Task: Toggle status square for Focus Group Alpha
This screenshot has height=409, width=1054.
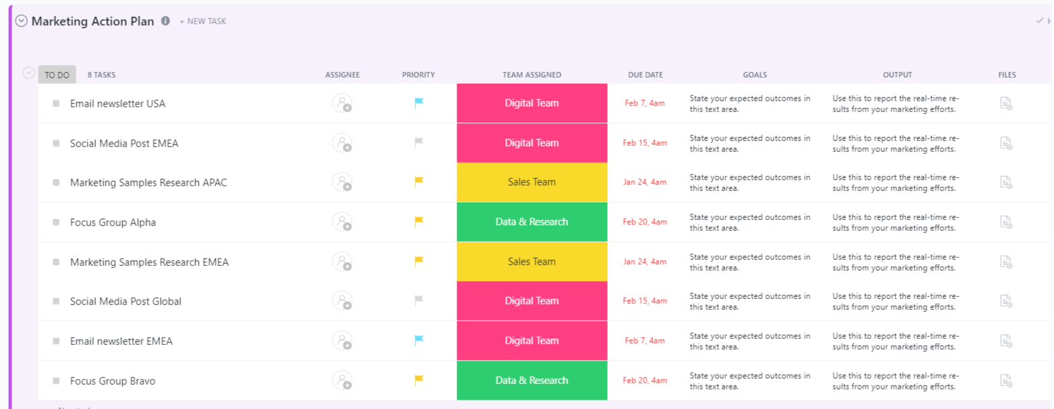Action: pos(56,222)
